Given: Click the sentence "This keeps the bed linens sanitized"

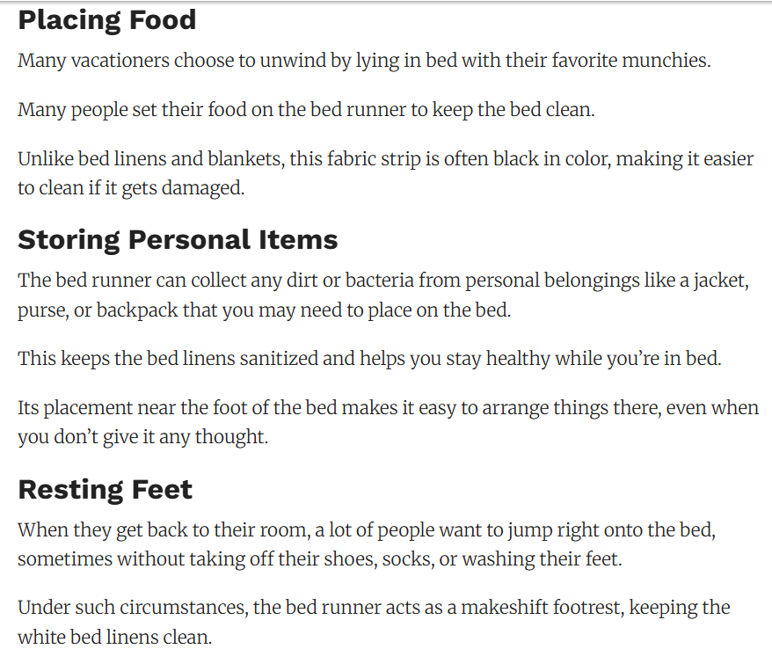Looking at the screenshot, I should pyautogui.click(x=369, y=360).
